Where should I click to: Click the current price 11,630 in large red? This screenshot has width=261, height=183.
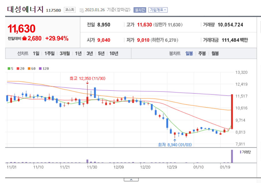(22, 28)
